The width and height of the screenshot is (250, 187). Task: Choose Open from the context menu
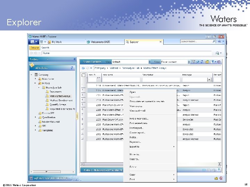point(133,92)
